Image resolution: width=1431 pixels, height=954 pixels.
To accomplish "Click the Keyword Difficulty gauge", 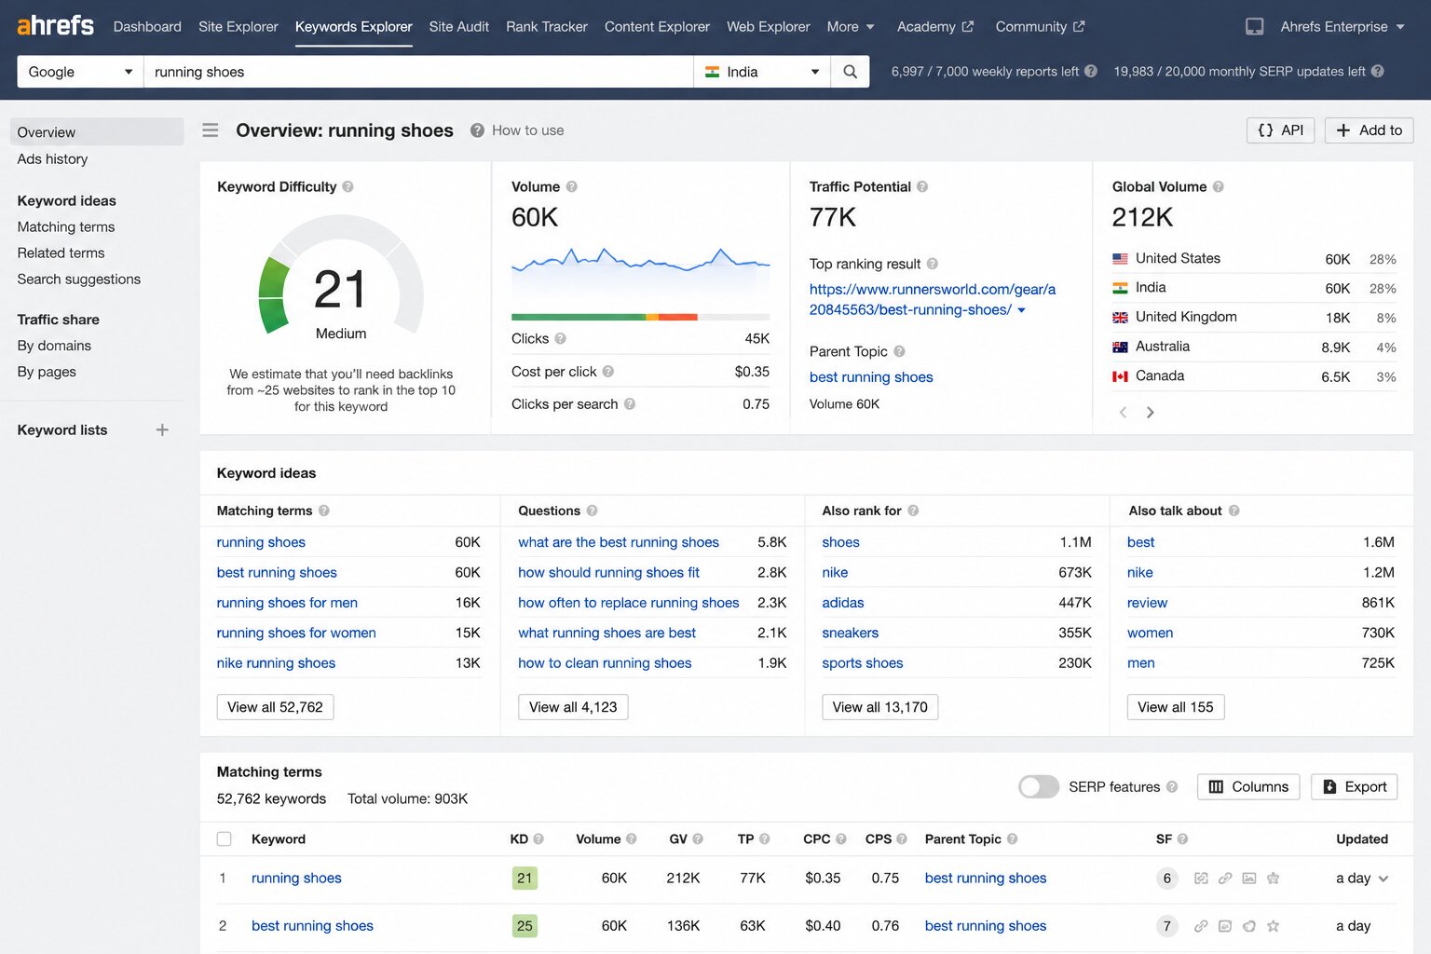I will [341, 276].
